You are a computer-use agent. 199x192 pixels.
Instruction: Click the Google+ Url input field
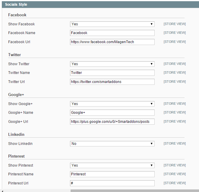[x=112, y=122]
